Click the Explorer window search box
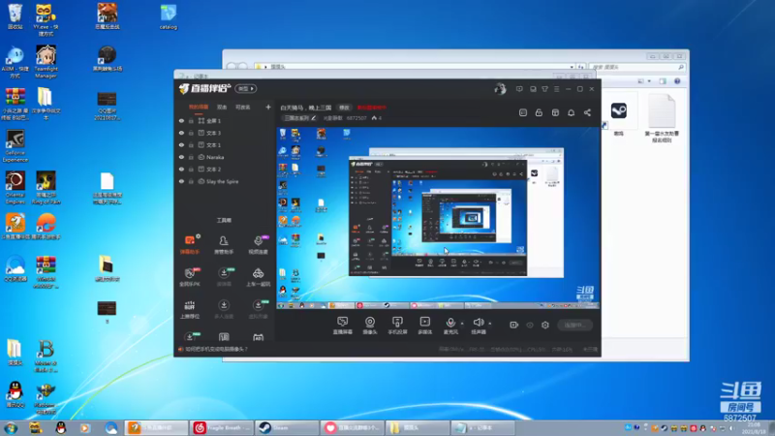Viewport: 775px width, 436px height. (x=637, y=66)
